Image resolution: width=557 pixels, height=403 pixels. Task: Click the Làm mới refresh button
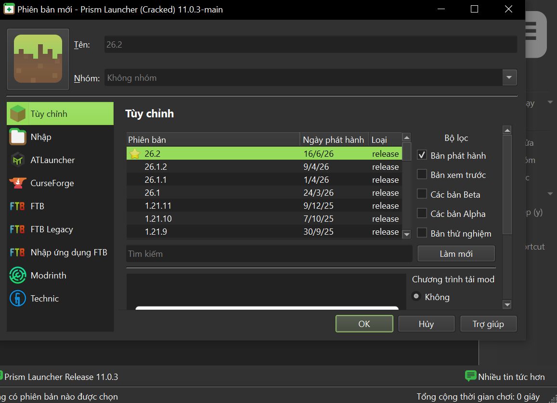tap(456, 253)
